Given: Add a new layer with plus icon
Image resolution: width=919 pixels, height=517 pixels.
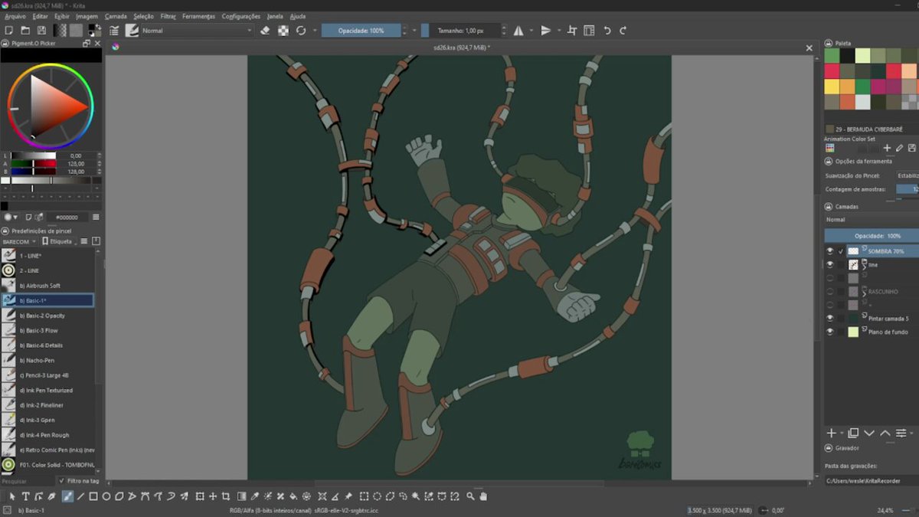Looking at the screenshot, I should pos(832,434).
